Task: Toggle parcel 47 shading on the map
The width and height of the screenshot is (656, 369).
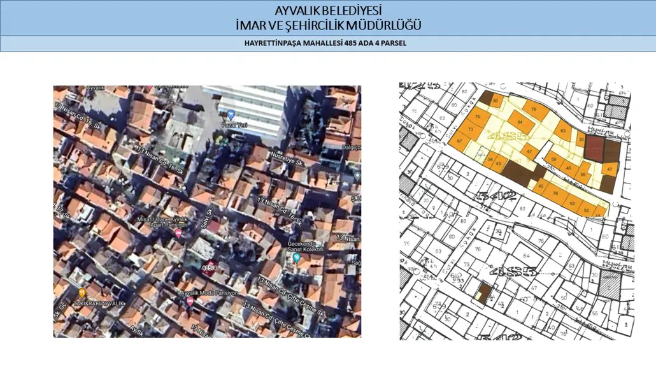Action: click(529, 151)
